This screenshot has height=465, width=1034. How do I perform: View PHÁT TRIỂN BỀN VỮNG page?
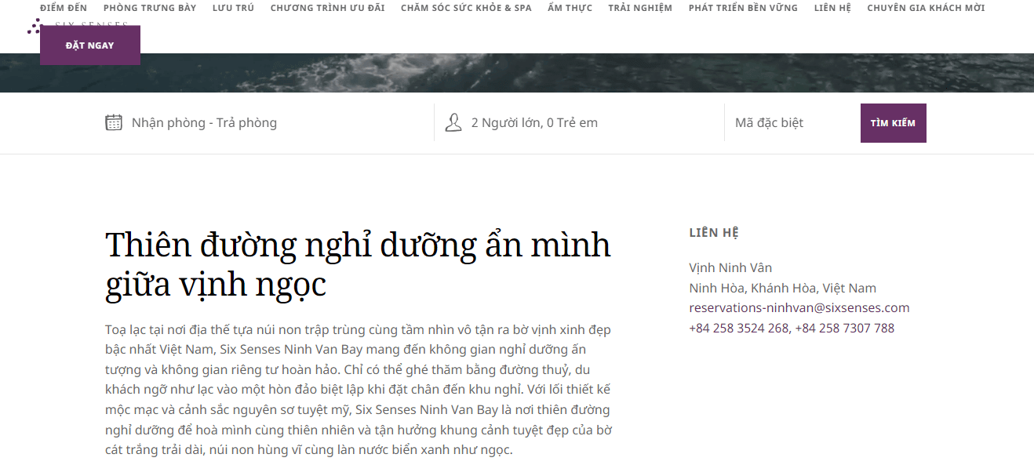[743, 8]
